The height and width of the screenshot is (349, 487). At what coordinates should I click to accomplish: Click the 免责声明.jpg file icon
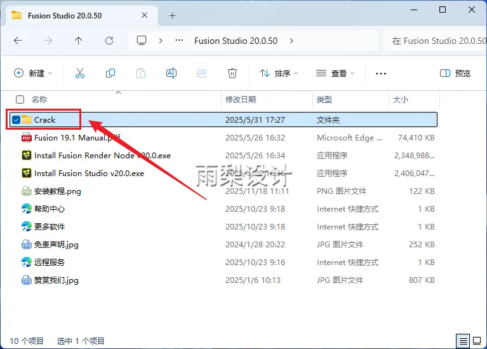27,245
